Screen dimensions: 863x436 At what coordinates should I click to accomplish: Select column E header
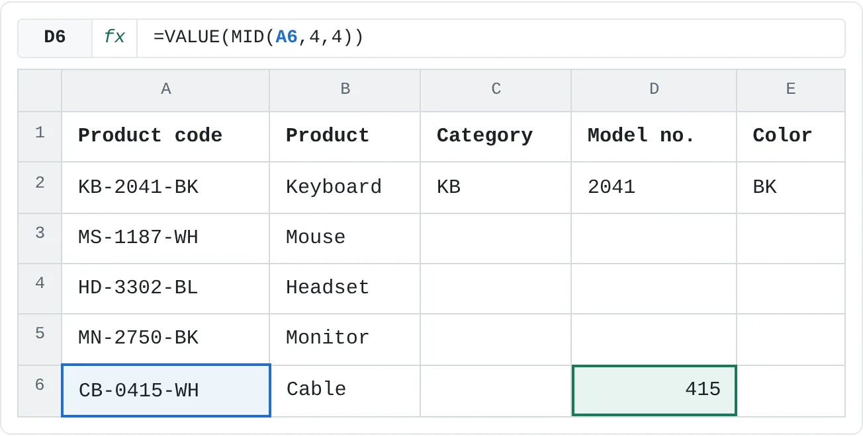(791, 90)
